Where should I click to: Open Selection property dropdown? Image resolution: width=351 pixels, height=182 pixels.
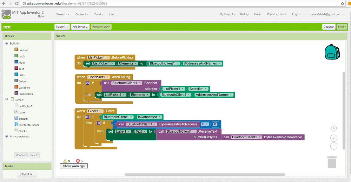click(198, 89)
